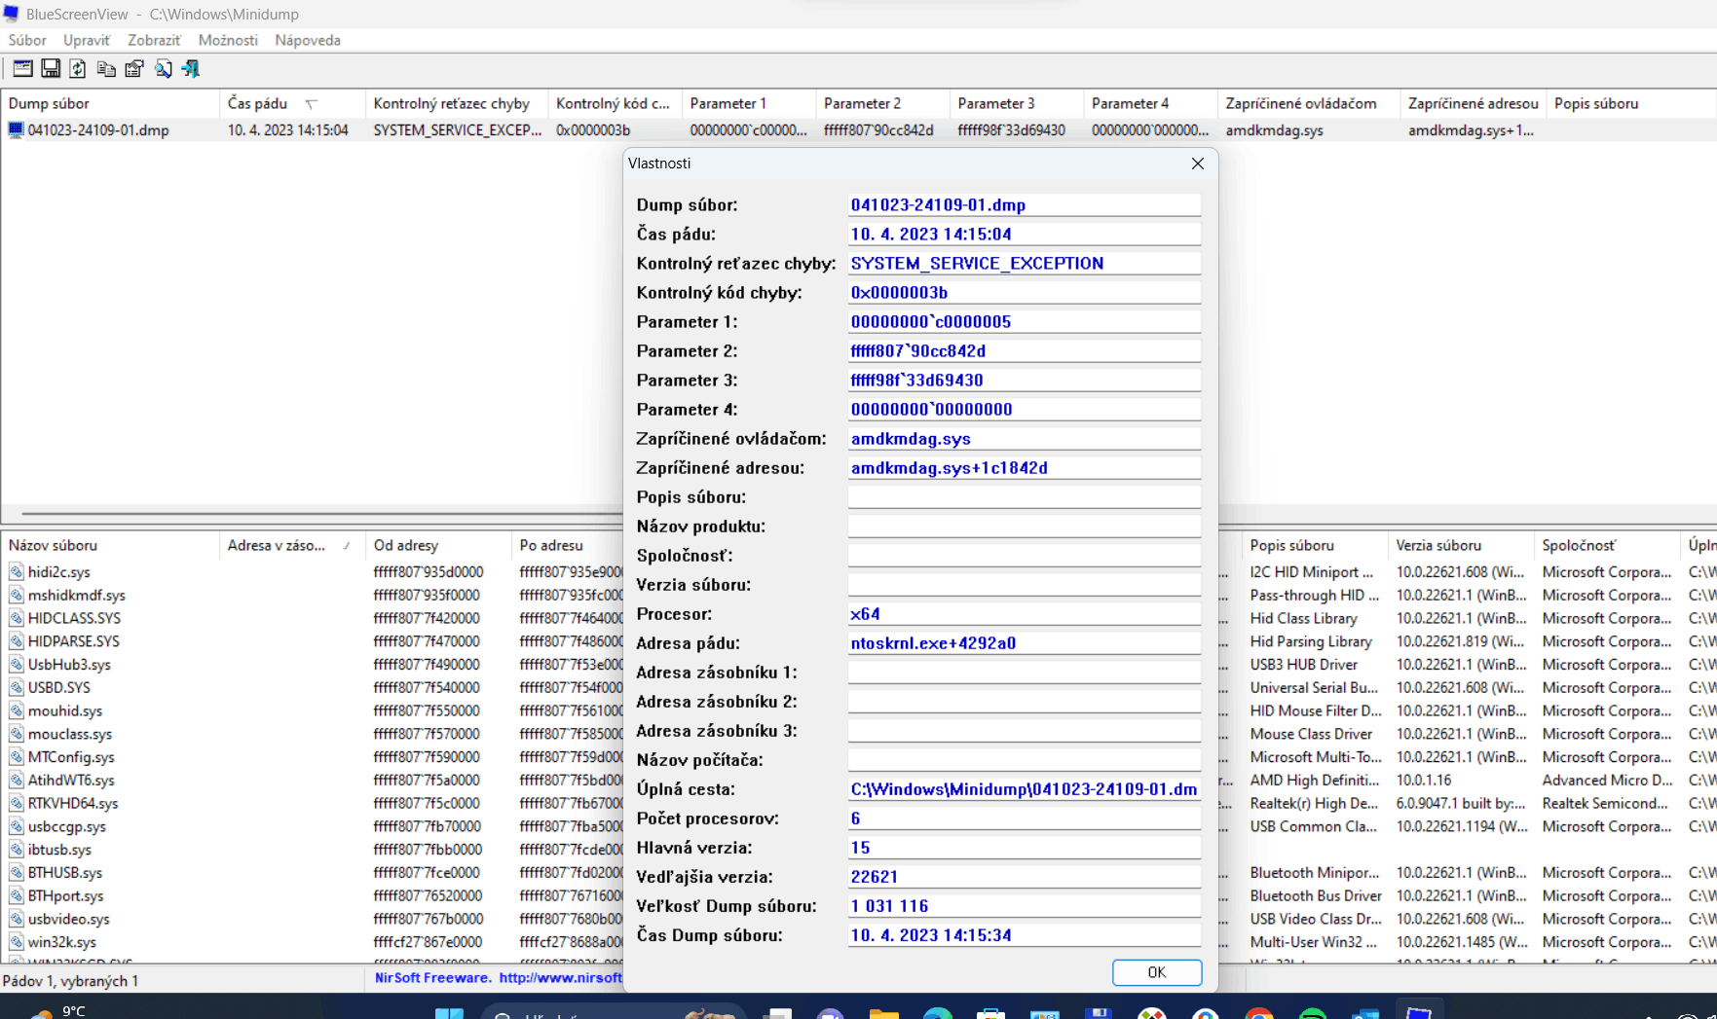The image size is (1717, 1019).
Task: Click the file icon beside RTKVHD64.sys
Action: (17, 804)
